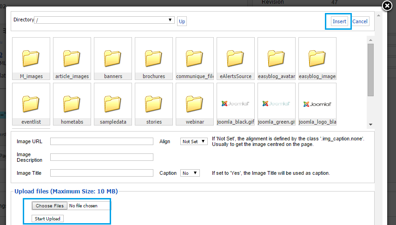This screenshot has height=225, width=396.
Task: Open the Caption dropdown set to No
Action: pos(190,173)
